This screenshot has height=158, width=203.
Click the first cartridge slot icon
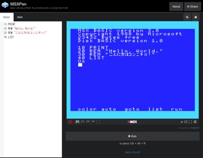[x=88, y=122]
